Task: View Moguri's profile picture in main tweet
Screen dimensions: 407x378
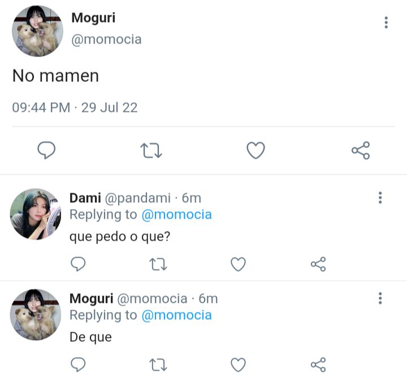Action: pos(37,31)
